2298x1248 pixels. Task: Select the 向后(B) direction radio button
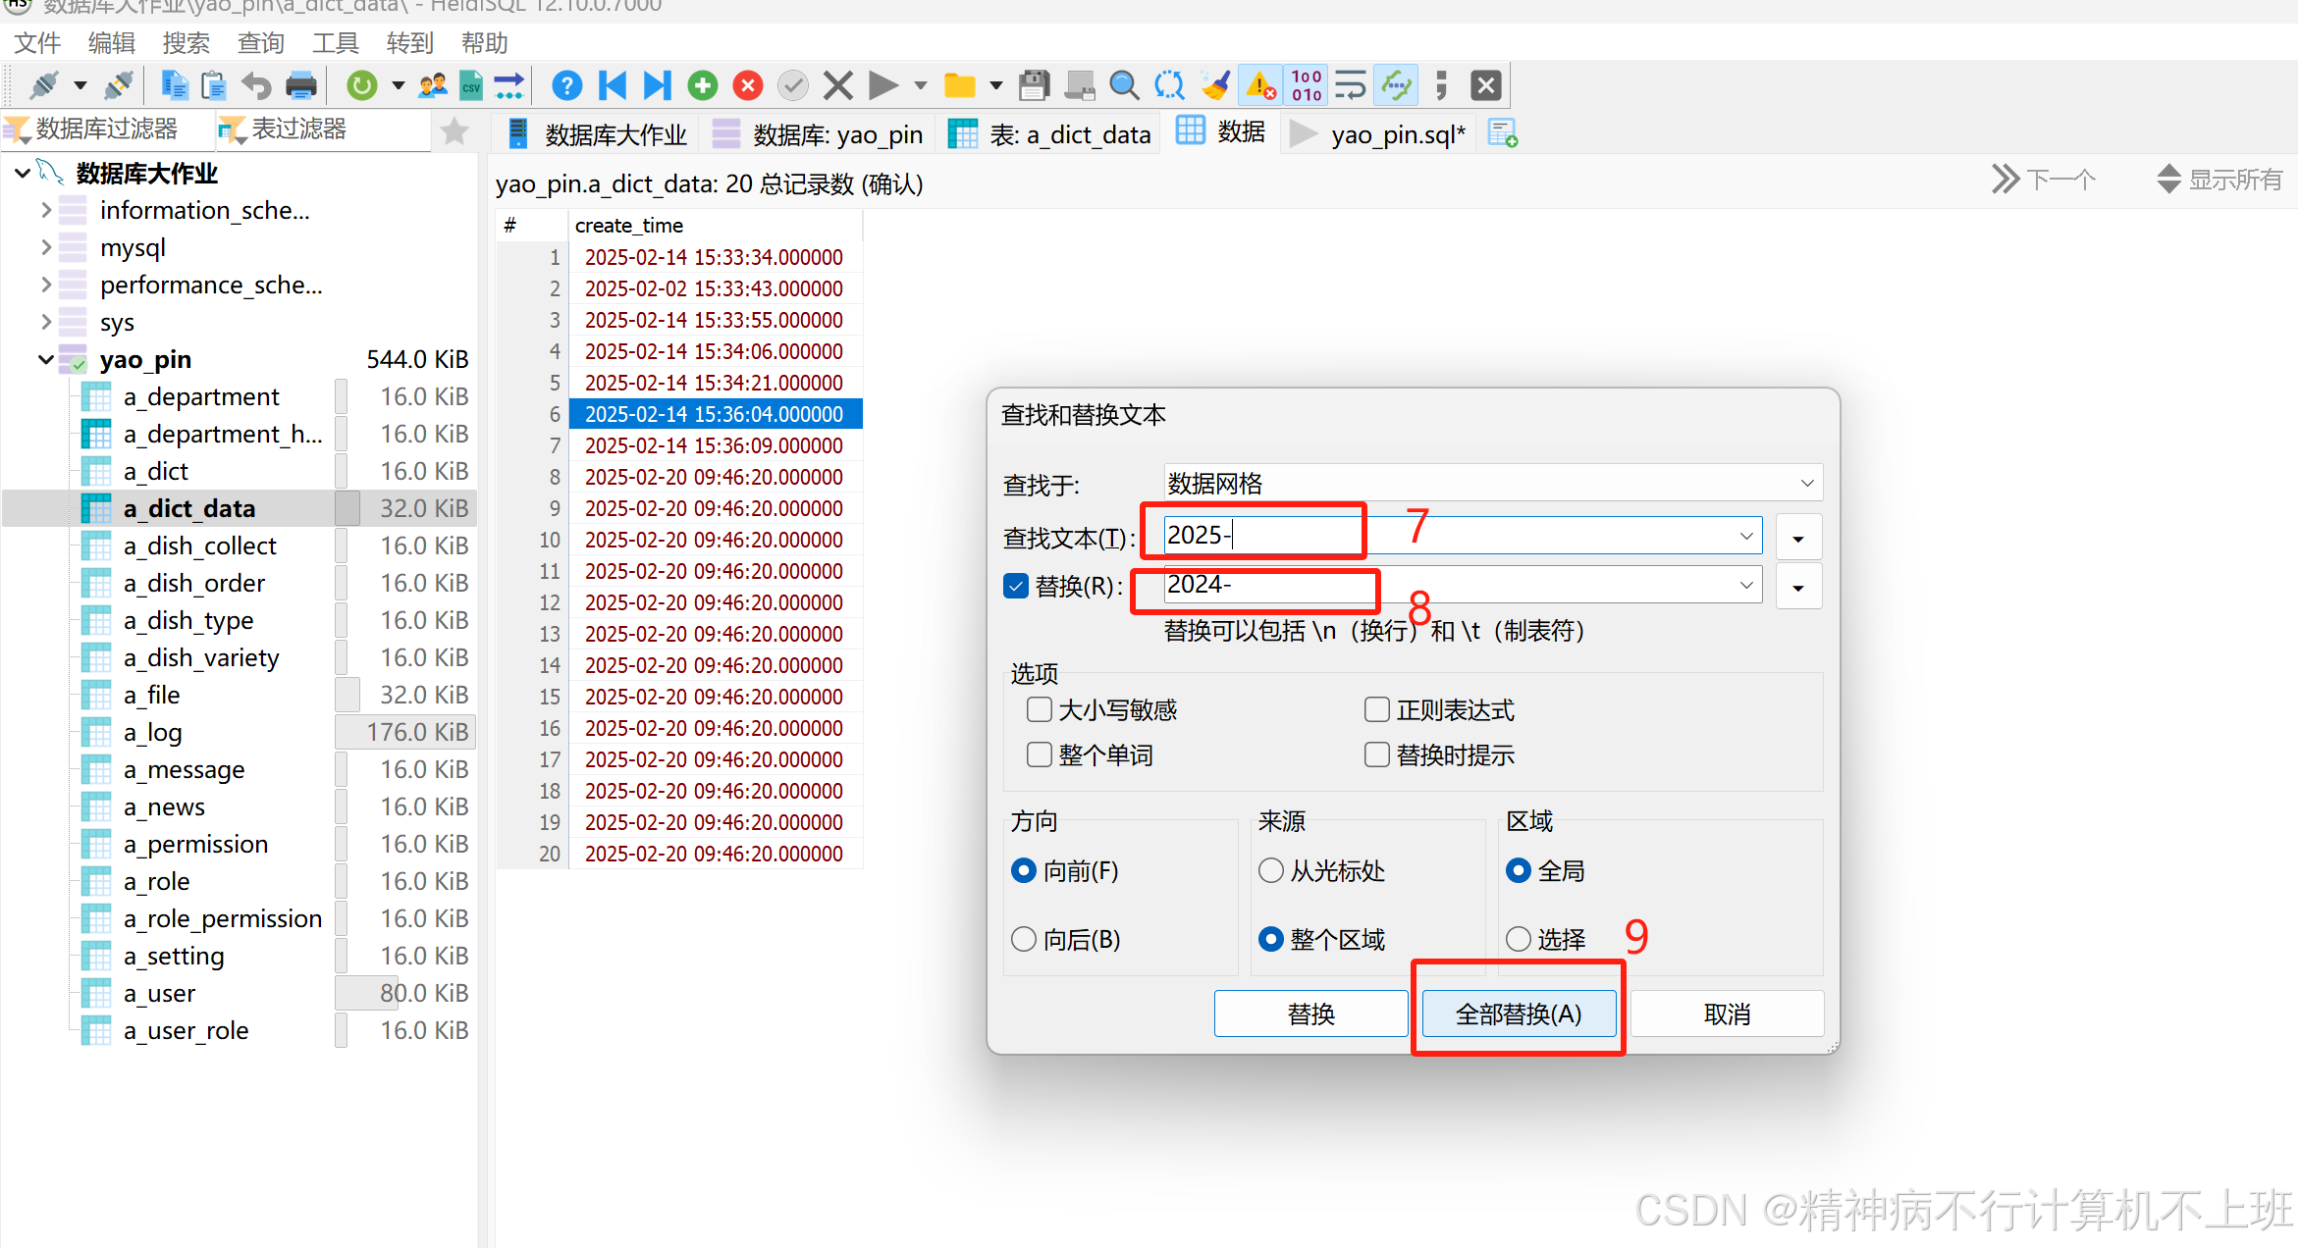pyautogui.click(x=1024, y=939)
